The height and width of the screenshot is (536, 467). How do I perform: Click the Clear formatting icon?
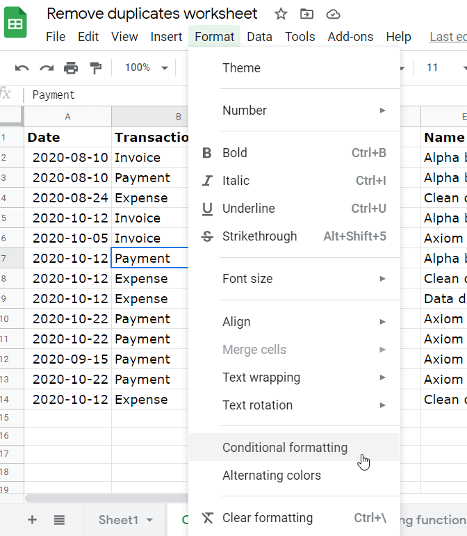[207, 518]
